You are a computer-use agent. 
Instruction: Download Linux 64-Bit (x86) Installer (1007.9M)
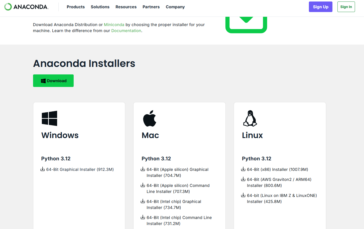[x=278, y=169]
